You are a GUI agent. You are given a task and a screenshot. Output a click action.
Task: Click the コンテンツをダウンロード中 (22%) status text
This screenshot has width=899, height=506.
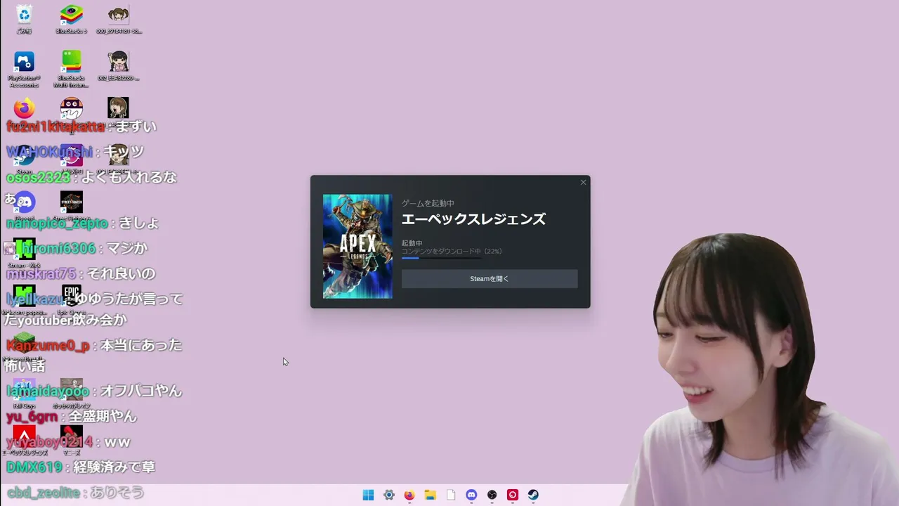[x=452, y=251]
